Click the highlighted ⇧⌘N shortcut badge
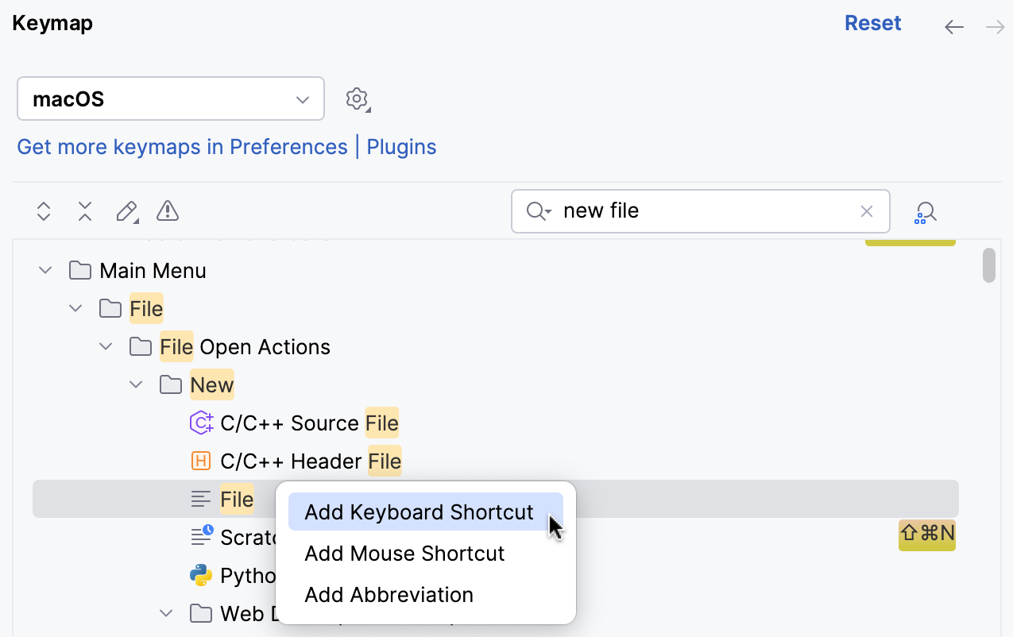The height and width of the screenshot is (637, 1013). (926, 535)
